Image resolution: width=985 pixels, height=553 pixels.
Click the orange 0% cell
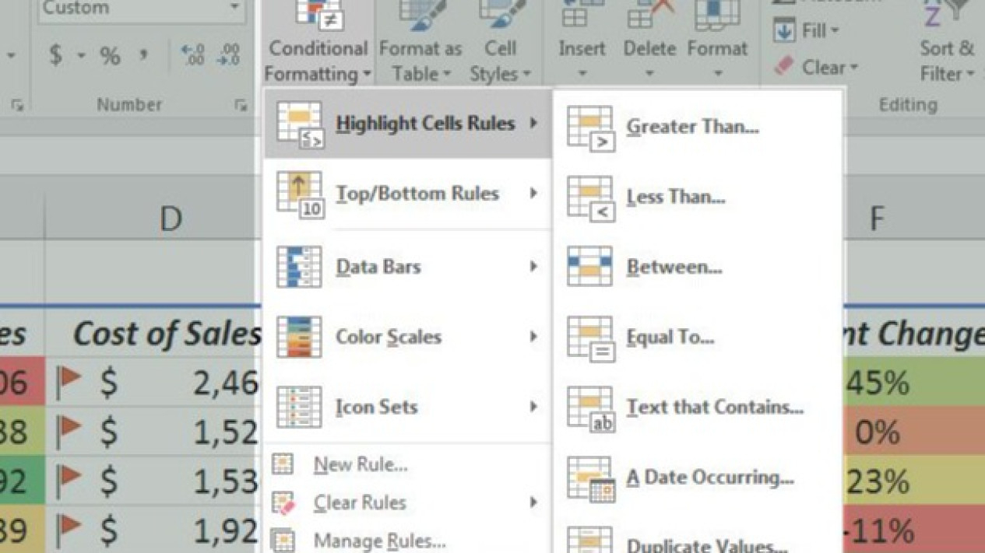point(913,432)
